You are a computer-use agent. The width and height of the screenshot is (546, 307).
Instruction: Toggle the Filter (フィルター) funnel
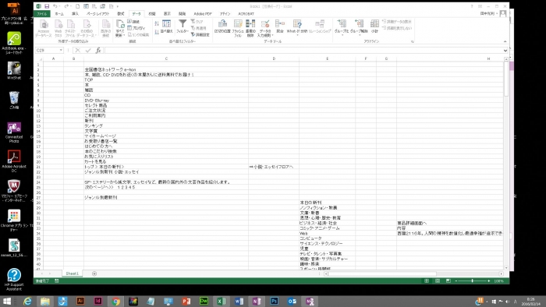(x=183, y=26)
